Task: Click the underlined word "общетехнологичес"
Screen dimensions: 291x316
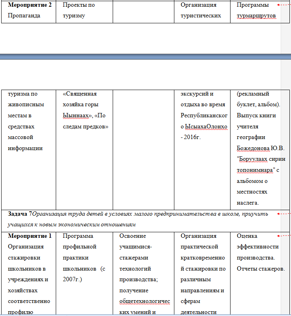Action: pos(145,301)
